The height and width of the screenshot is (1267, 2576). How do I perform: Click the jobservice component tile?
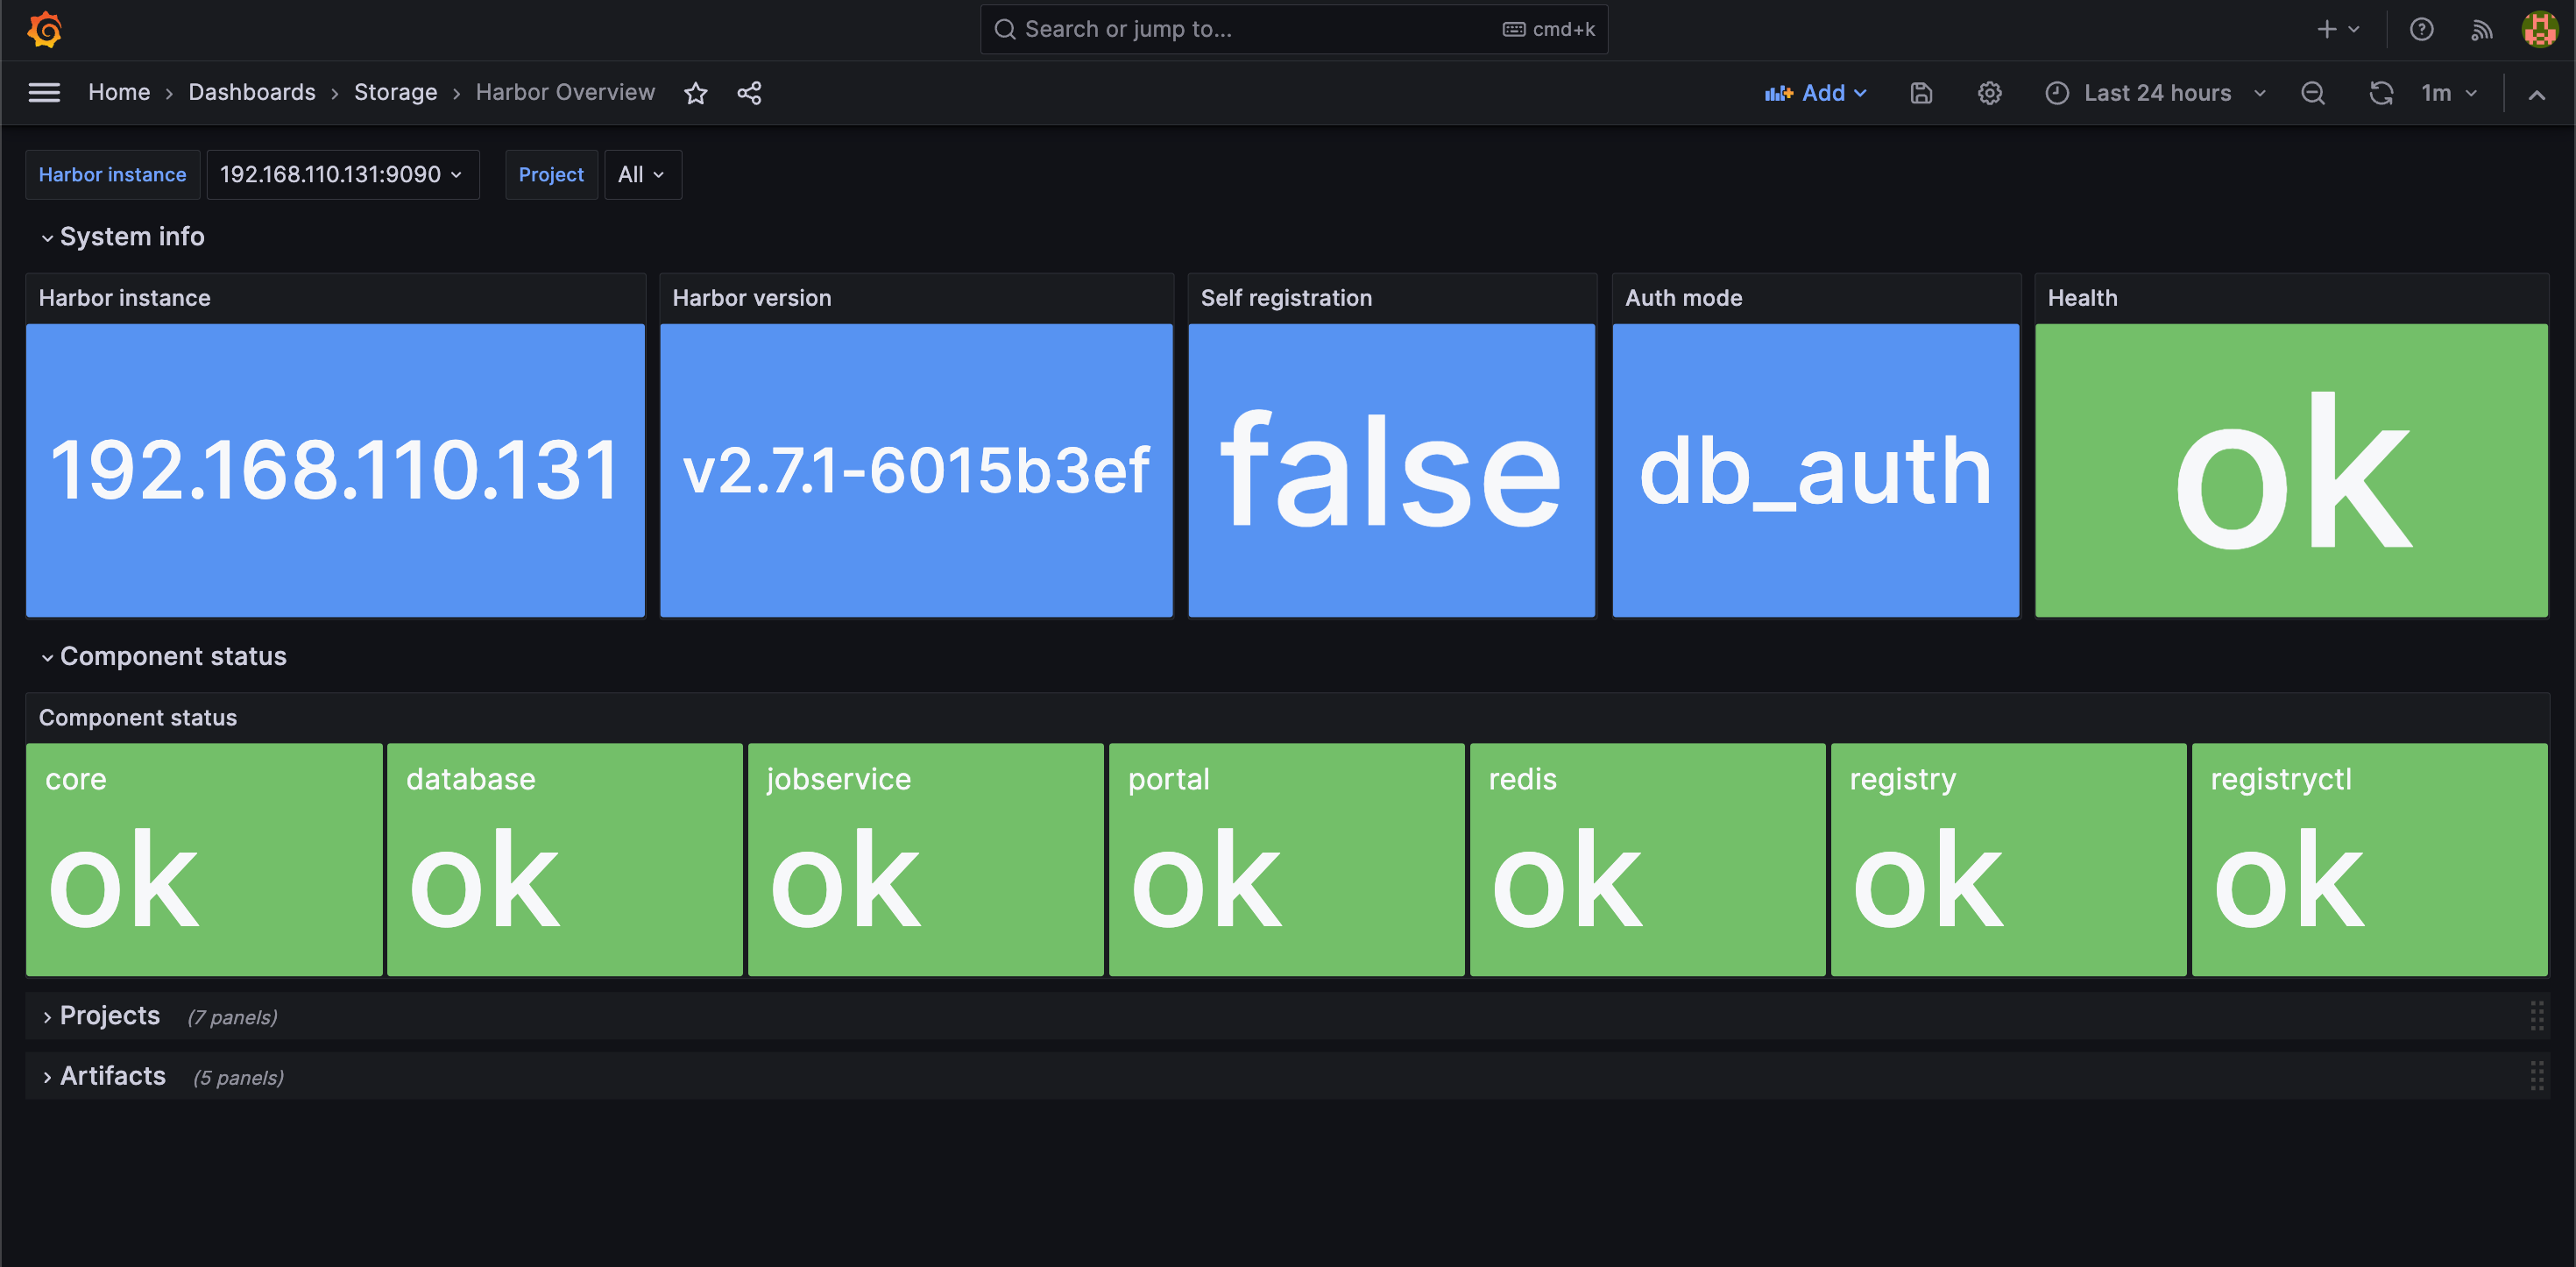coord(925,859)
